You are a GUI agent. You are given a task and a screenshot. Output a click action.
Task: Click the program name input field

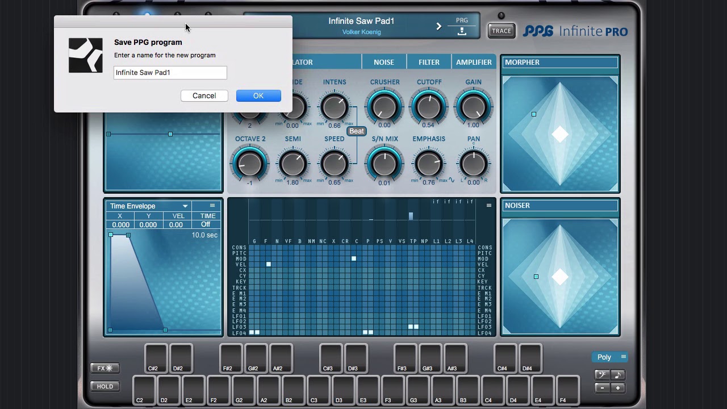click(x=170, y=72)
